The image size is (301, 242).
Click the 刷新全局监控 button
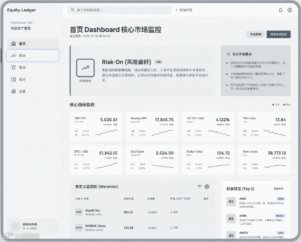coord(279,34)
